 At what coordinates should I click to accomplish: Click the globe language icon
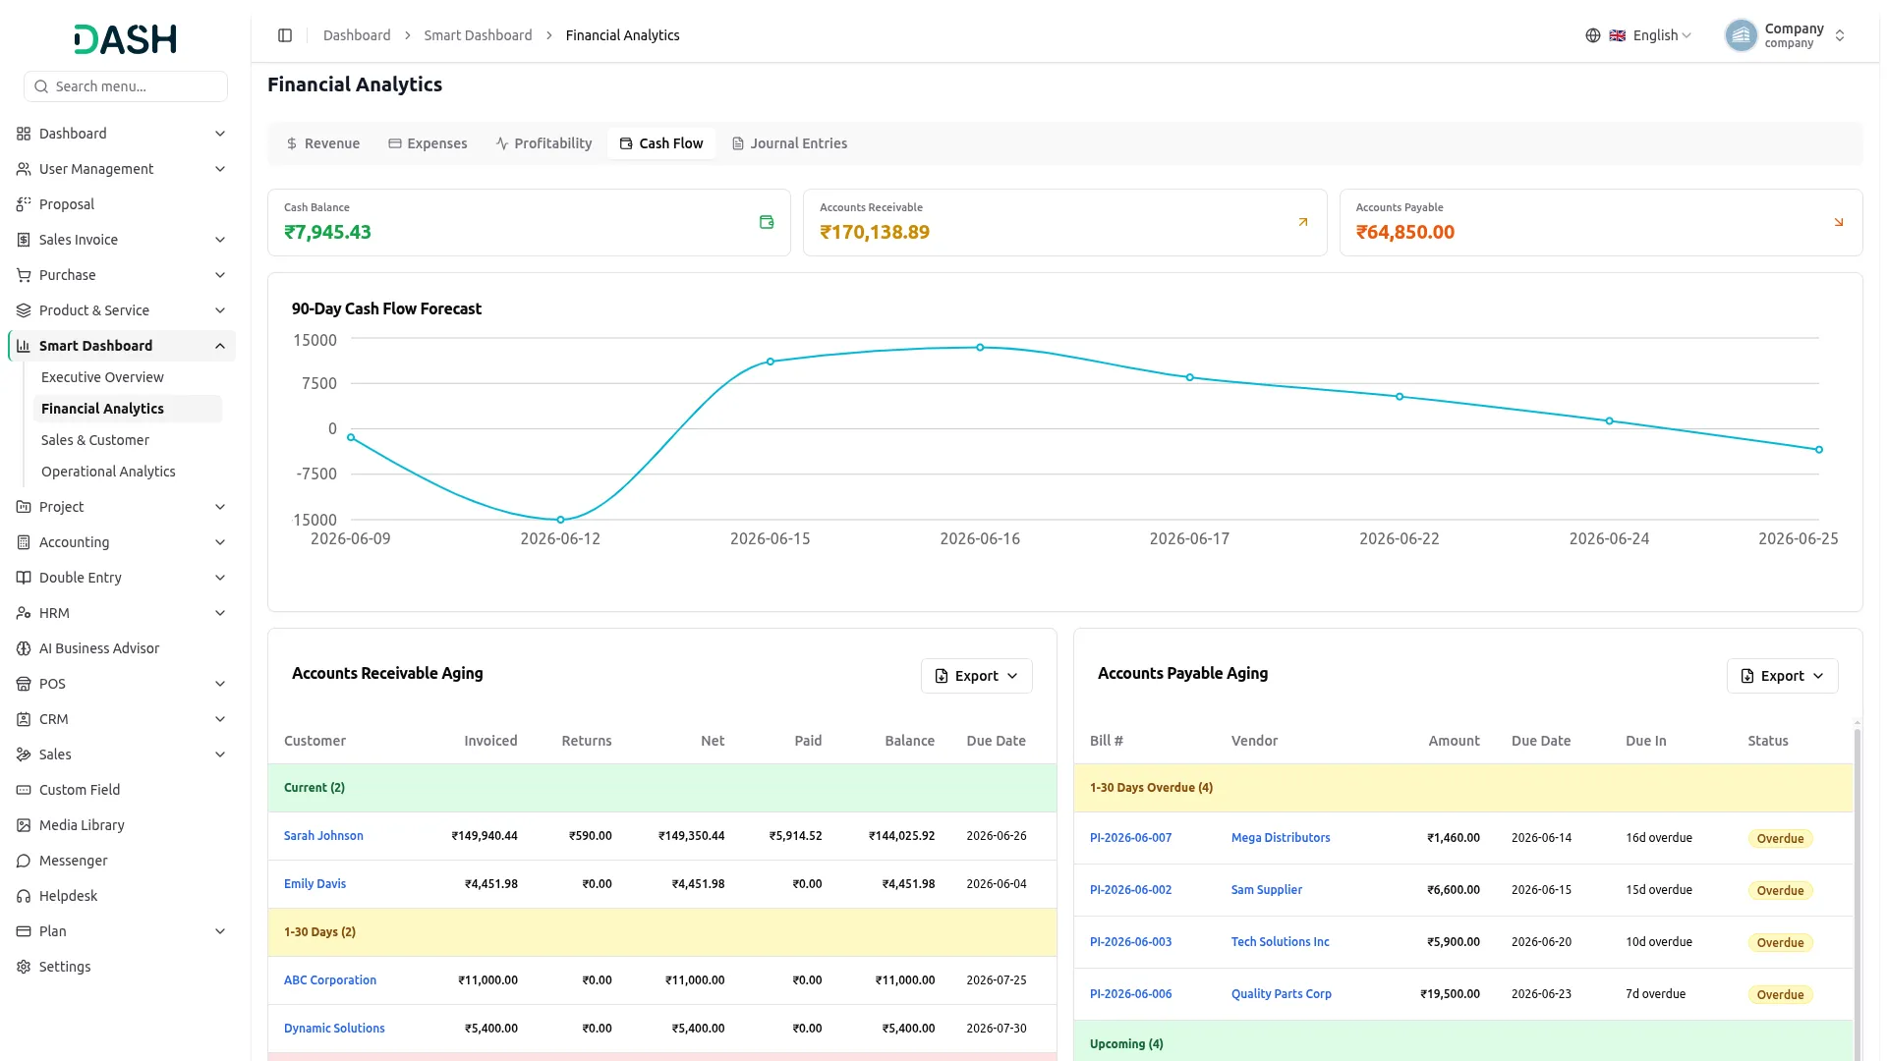point(1593,35)
